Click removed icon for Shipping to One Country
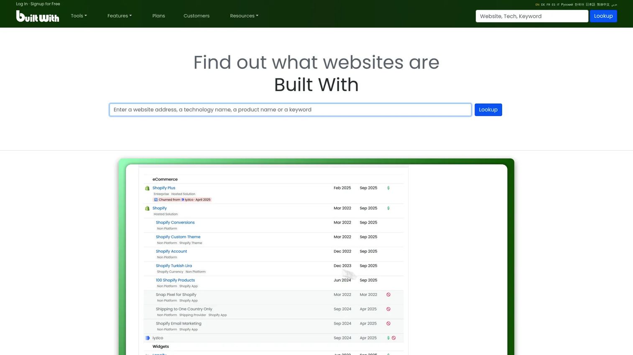The width and height of the screenshot is (633, 355). (388, 309)
